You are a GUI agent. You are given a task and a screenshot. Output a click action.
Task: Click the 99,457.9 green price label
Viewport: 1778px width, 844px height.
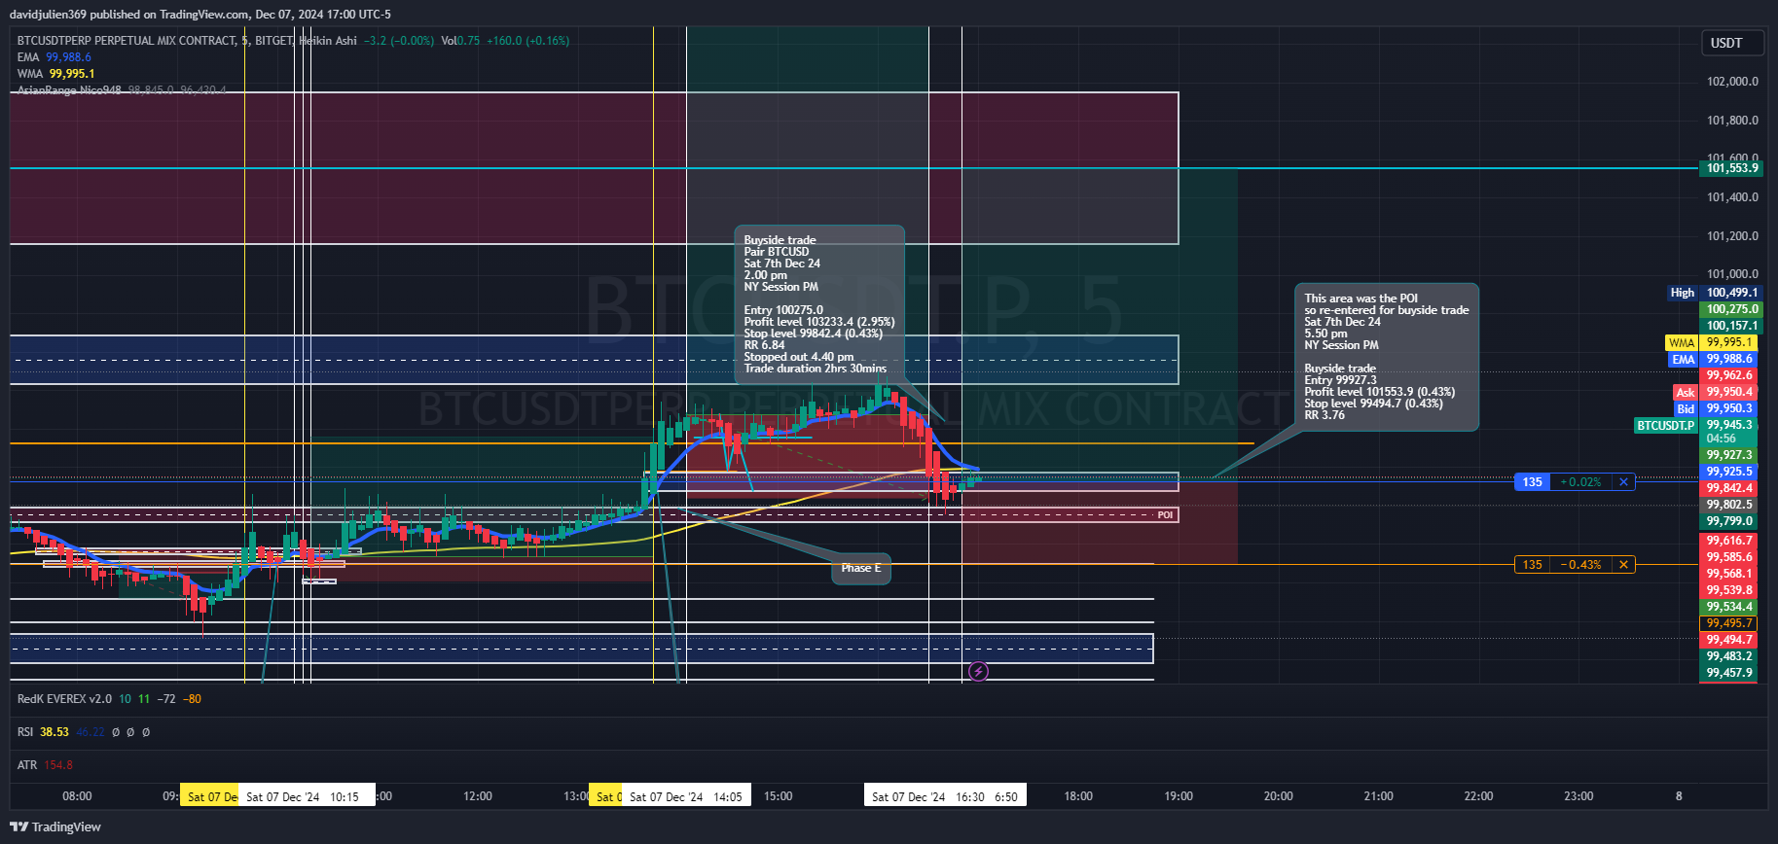coord(1728,673)
